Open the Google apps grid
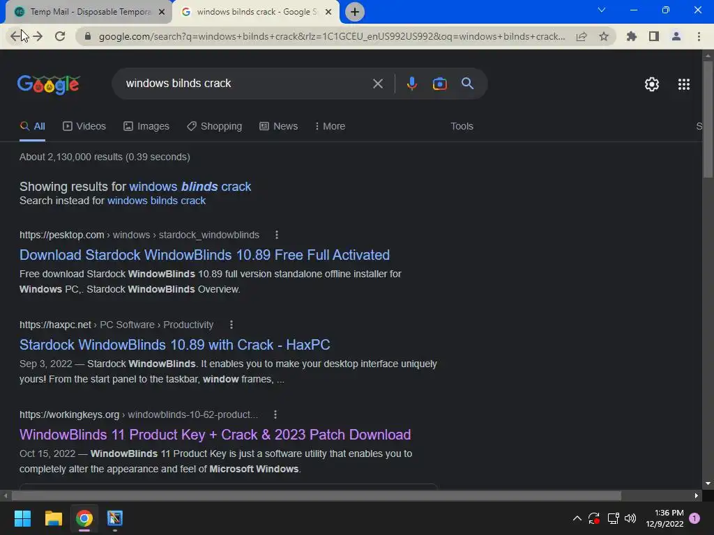 683,84
